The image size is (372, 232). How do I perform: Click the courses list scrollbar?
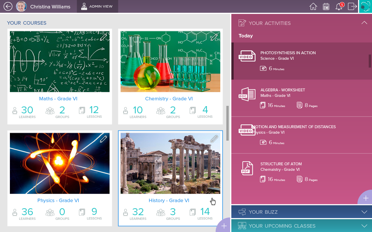pyautogui.click(x=228, y=123)
